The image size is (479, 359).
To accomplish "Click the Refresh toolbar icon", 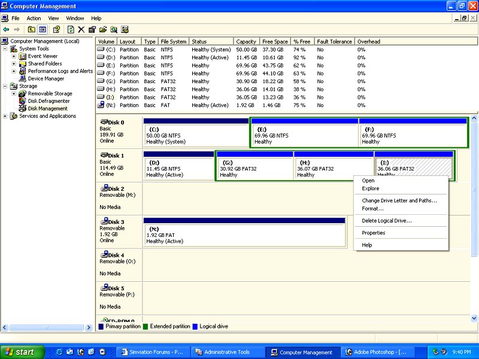I will [71, 29].
